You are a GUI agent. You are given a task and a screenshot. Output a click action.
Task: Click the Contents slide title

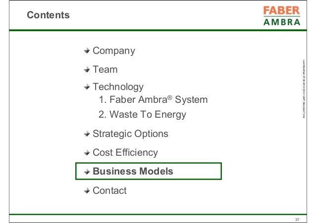point(48,15)
